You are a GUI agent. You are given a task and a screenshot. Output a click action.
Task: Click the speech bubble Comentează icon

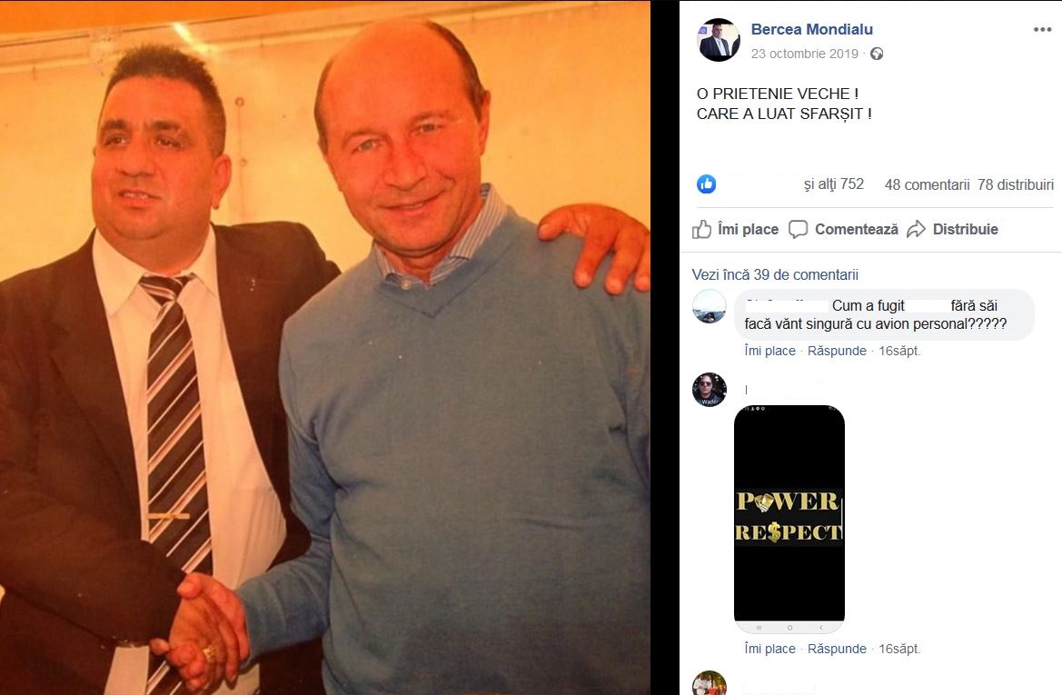point(798,229)
